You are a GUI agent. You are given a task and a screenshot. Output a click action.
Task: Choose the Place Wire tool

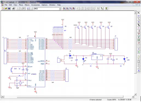(139, 19)
